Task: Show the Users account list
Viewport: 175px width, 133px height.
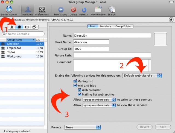Action: point(12,27)
